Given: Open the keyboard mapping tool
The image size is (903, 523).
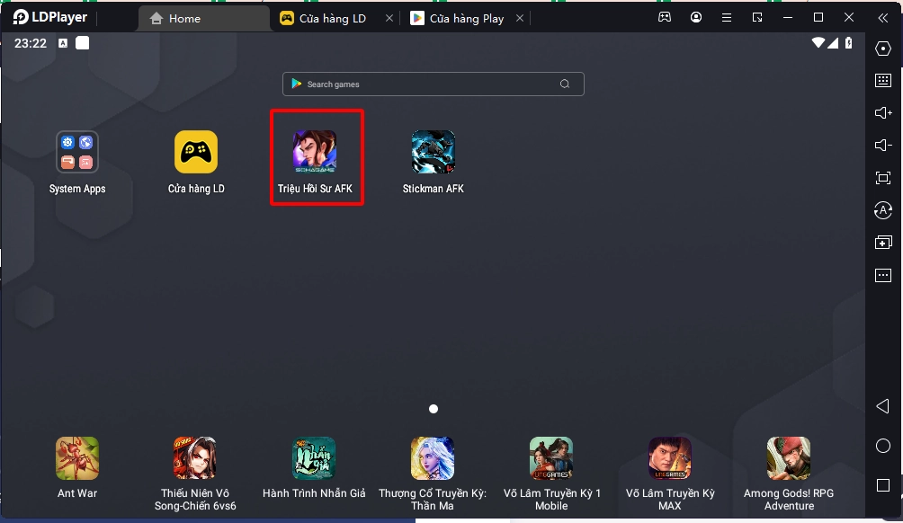Looking at the screenshot, I should coord(882,81).
